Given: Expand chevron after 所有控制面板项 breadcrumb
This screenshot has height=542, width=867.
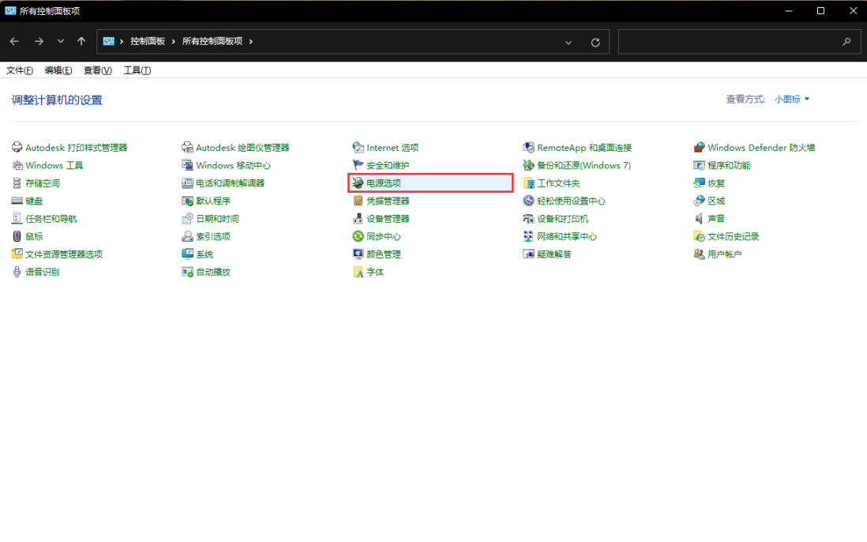Looking at the screenshot, I should pos(250,41).
